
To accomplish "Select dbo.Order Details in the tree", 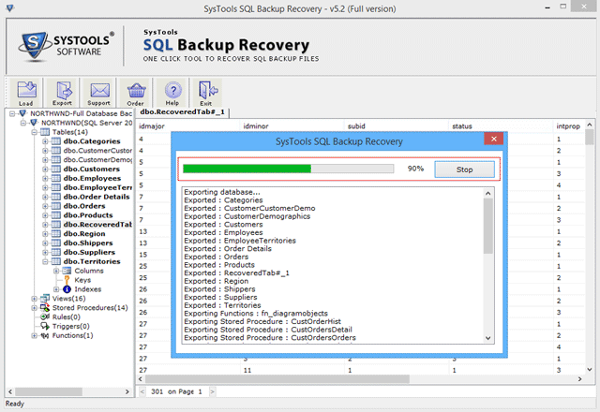I will pyautogui.click(x=97, y=197).
